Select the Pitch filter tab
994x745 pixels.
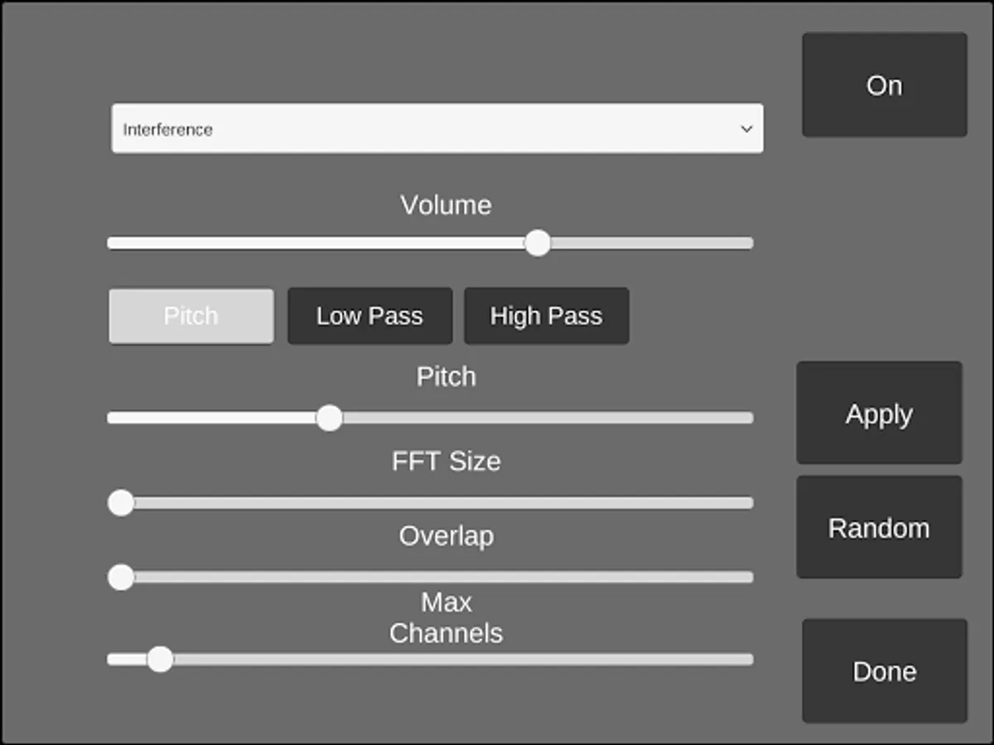(x=191, y=315)
